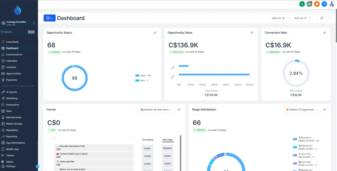This screenshot has height=171, width=337.
Task: Collapse the sidebar with arrow button
Action: pyautogui.click(x=38, y=167)
